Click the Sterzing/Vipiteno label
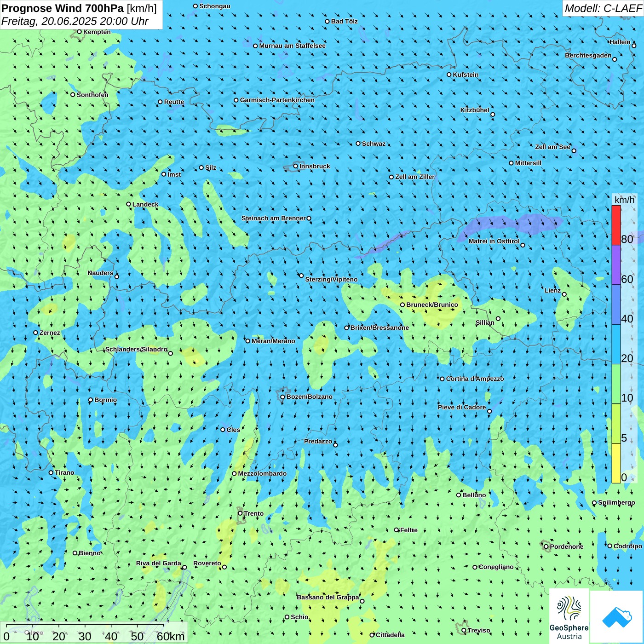 (331, 279)
